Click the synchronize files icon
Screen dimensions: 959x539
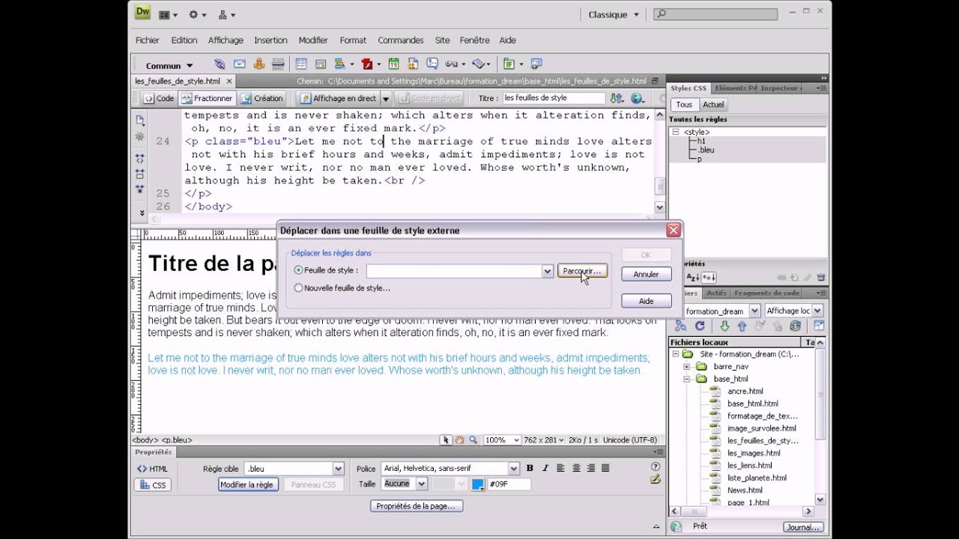(x=795, y=326)
